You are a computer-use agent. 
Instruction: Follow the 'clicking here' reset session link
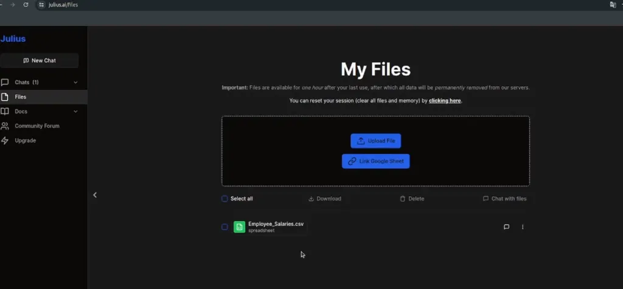445,101
